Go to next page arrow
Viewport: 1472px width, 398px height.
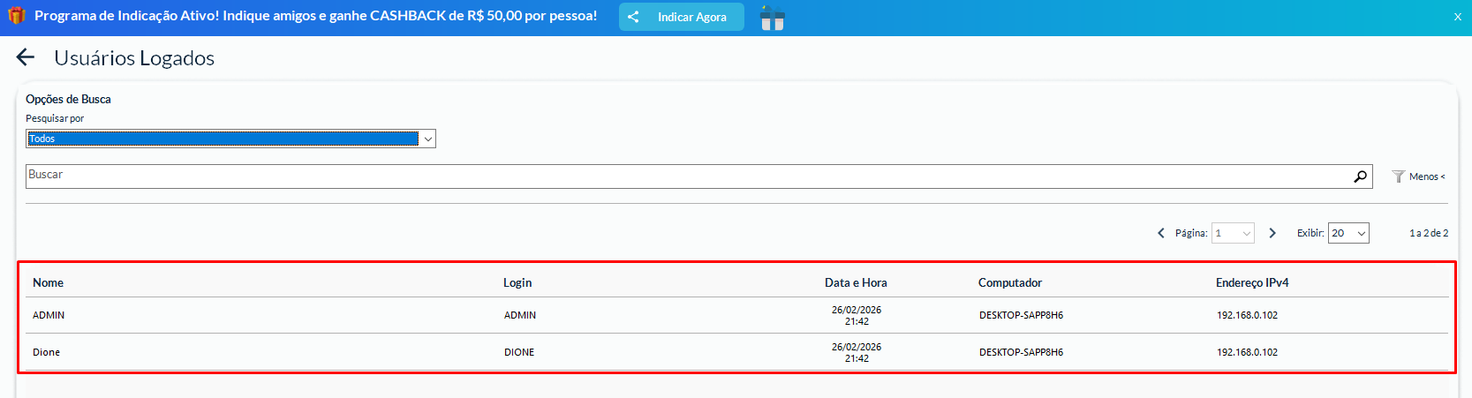(1272, 233)
